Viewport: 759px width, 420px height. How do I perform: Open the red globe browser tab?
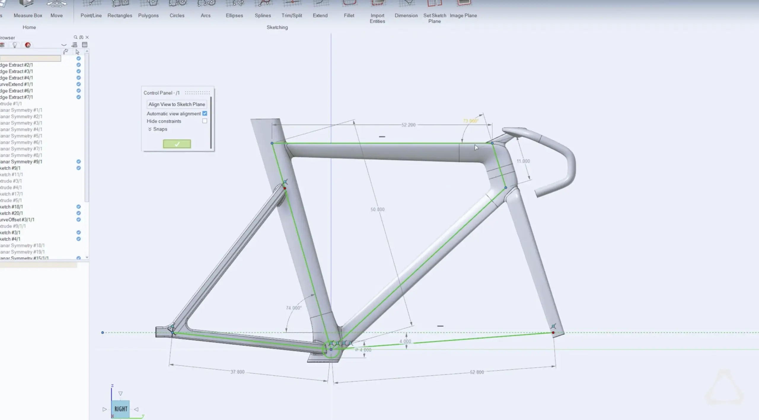[28, 45]
